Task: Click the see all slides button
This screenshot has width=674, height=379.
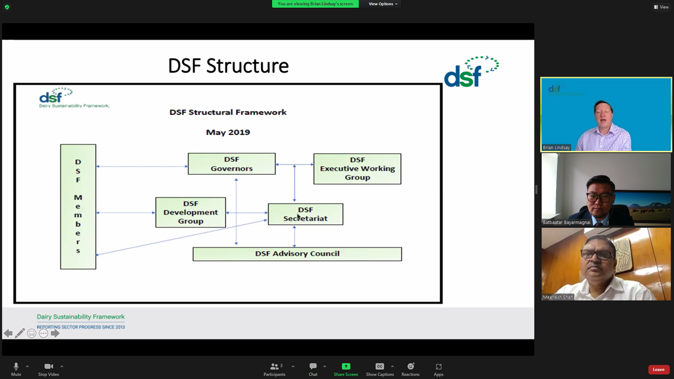Action: tap(32, 333)
